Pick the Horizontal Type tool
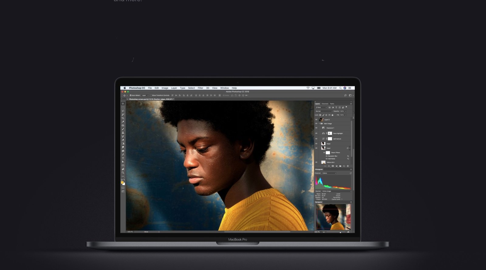Viewport: 486px width, 270px height. click(123, 158)
